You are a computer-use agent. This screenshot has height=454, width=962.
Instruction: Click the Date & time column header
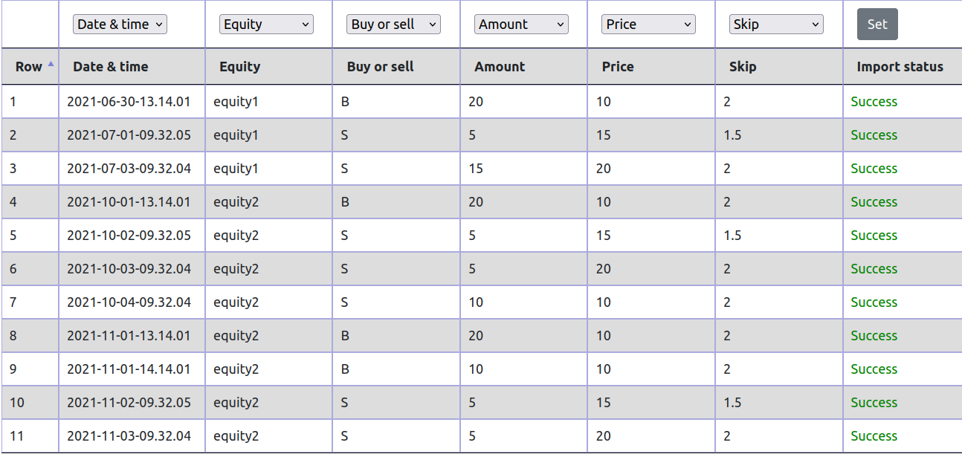(x=111, y=67)
